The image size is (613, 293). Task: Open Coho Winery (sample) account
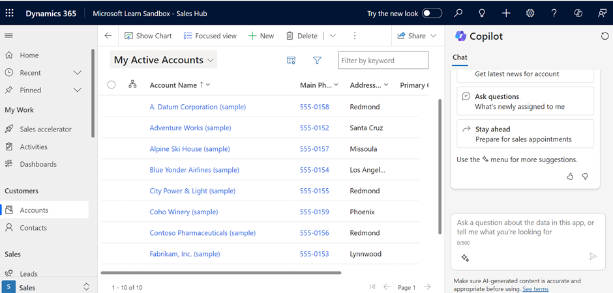point(184,212)
